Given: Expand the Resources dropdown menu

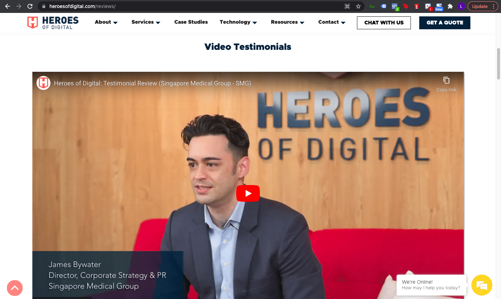Looking at the screenshot, I should [287, 22].
